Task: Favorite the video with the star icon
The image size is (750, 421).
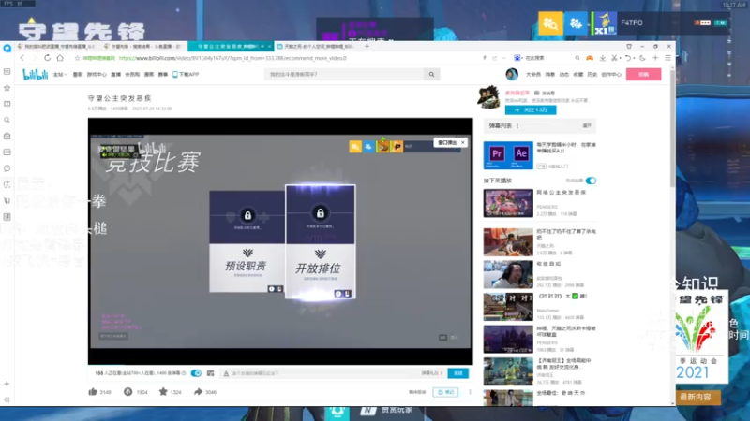Action: 163,391
